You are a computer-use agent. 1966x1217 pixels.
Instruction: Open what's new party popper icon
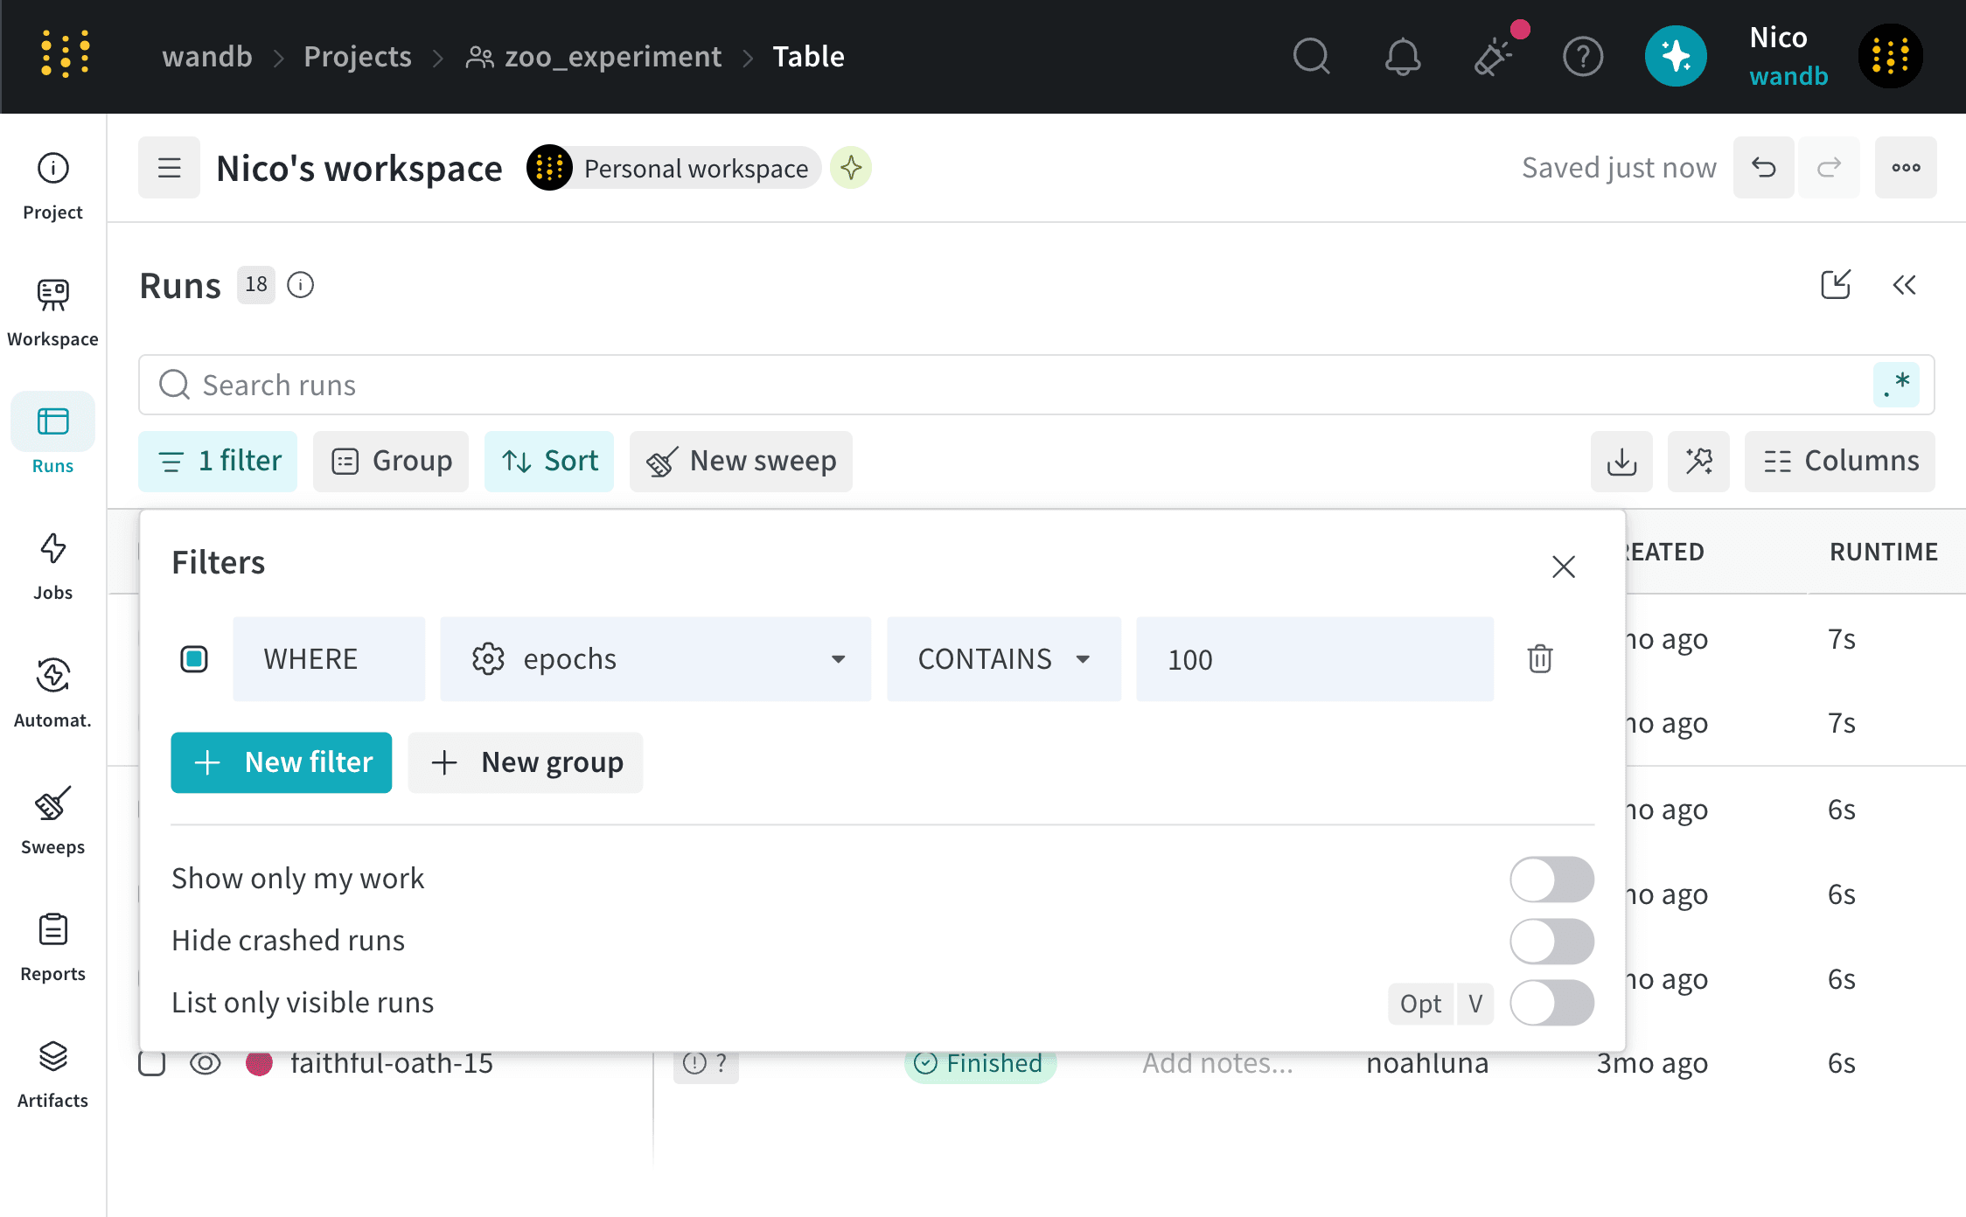[x=1494, y=57]
